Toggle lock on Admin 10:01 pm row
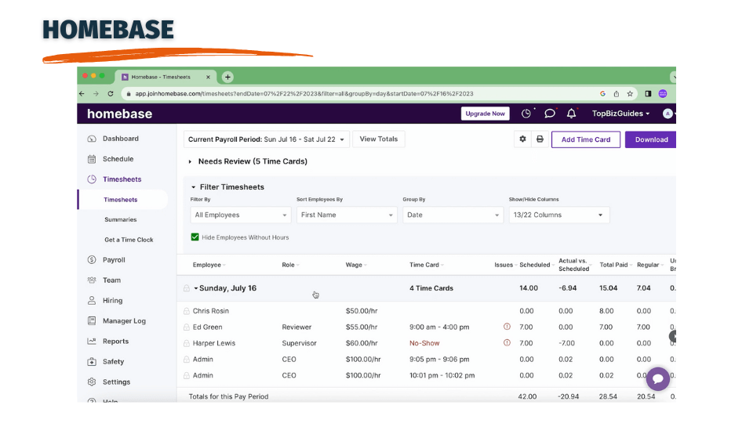Screen dimensions: 753x423 pyautogui.click(x=187, y=375)
